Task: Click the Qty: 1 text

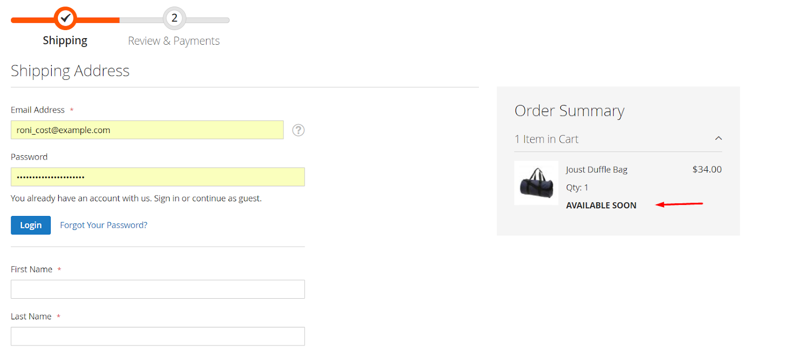Action: (577, 188)
